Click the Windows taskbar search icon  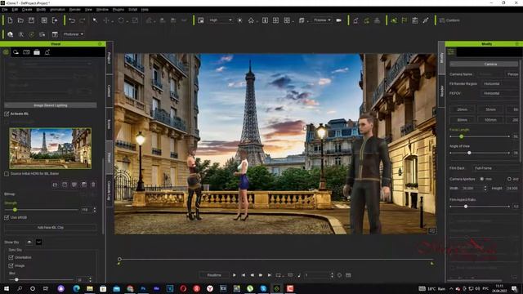click(x=20, y=288)
